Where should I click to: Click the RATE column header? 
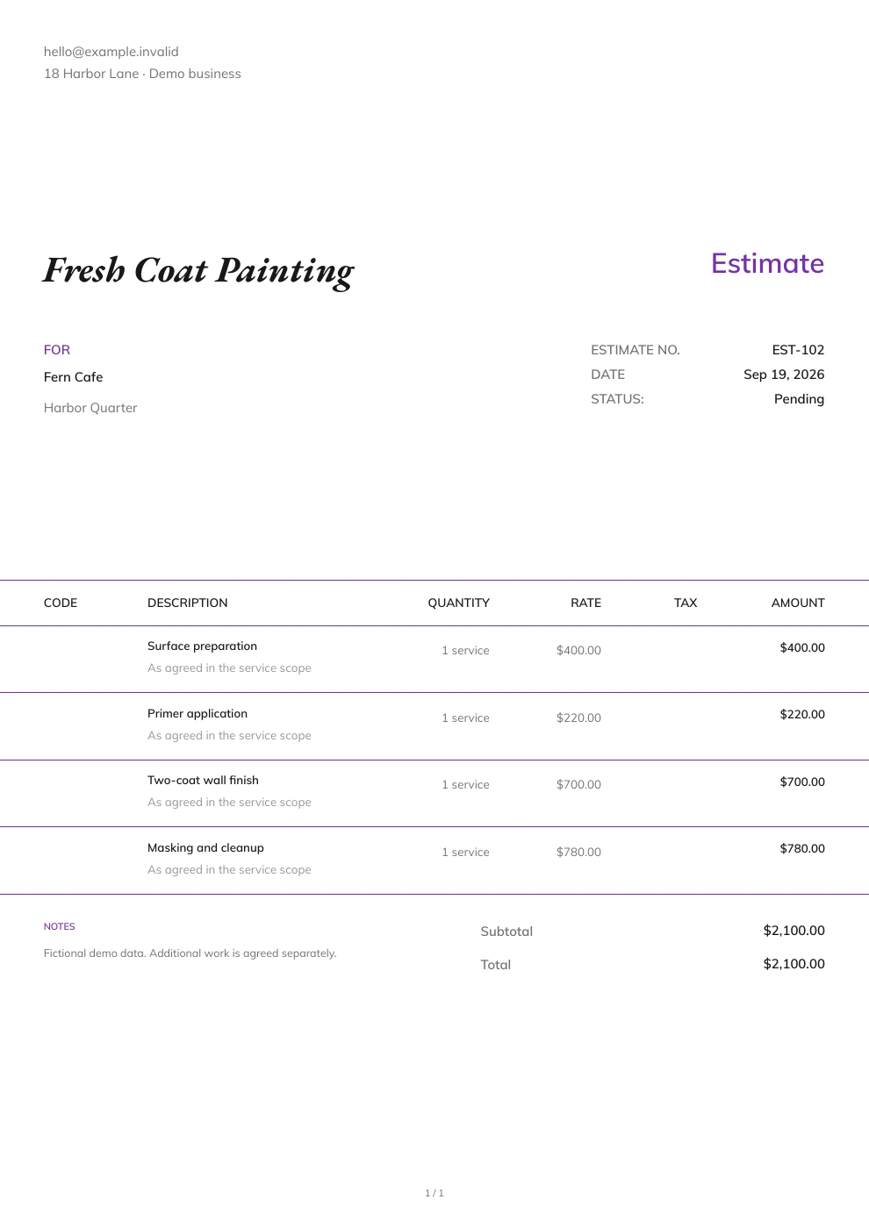(x=585, y=603)
